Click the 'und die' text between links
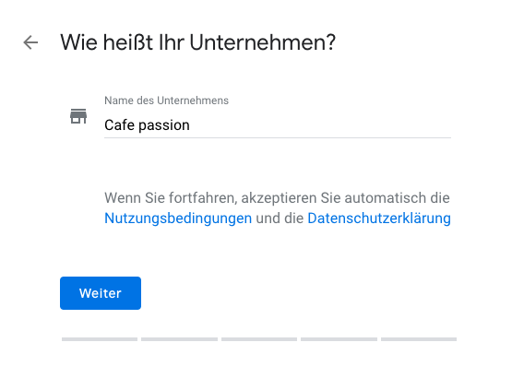This screenshot has width=524, height=378. [x=280, y=219]
